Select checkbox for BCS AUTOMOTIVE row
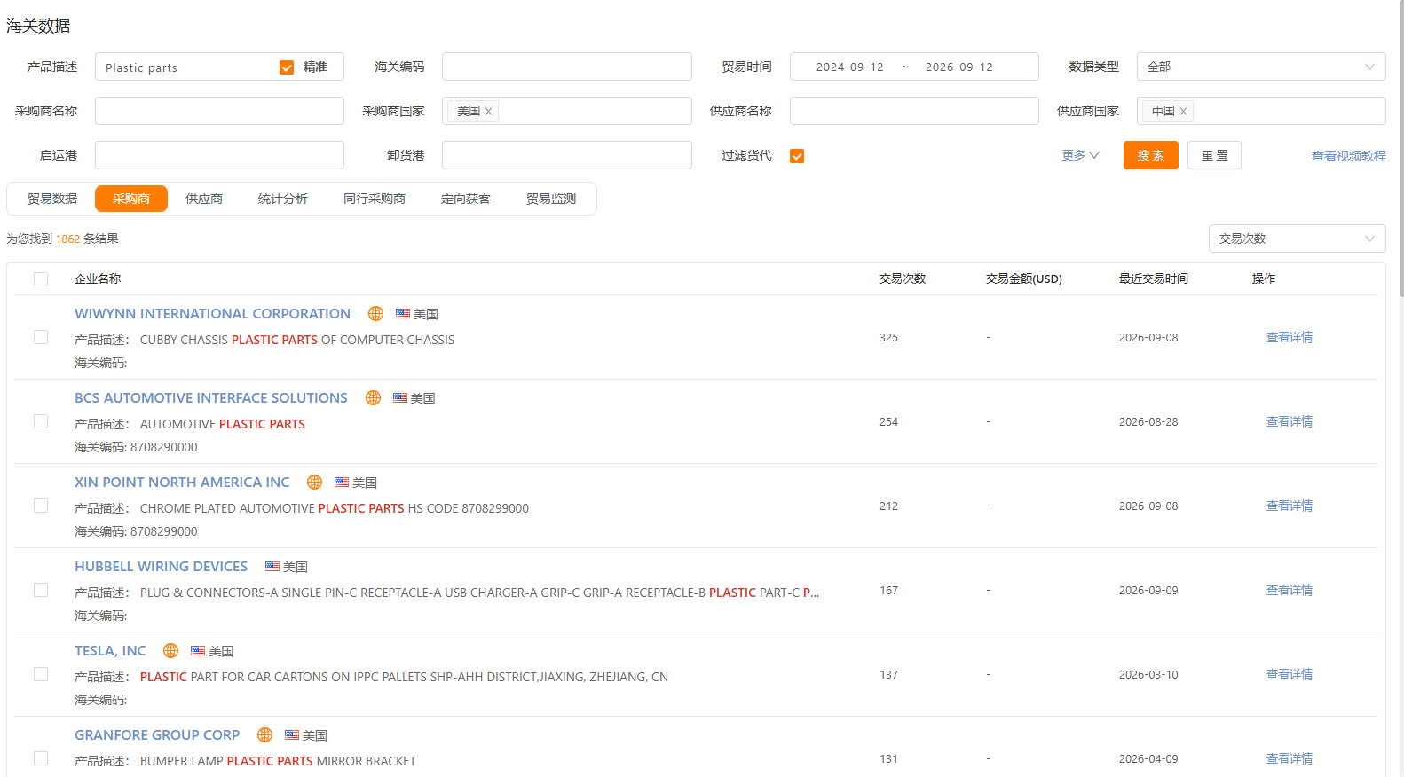 (x=41, y=421)
